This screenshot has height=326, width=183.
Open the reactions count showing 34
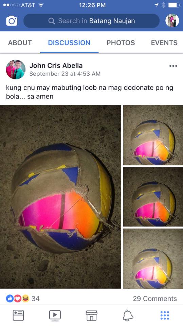(x=22, y=298)
